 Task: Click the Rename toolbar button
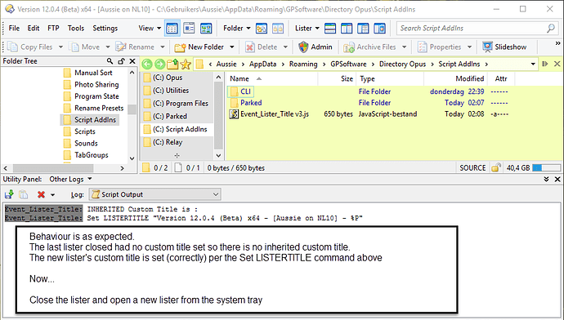point(135,47)
